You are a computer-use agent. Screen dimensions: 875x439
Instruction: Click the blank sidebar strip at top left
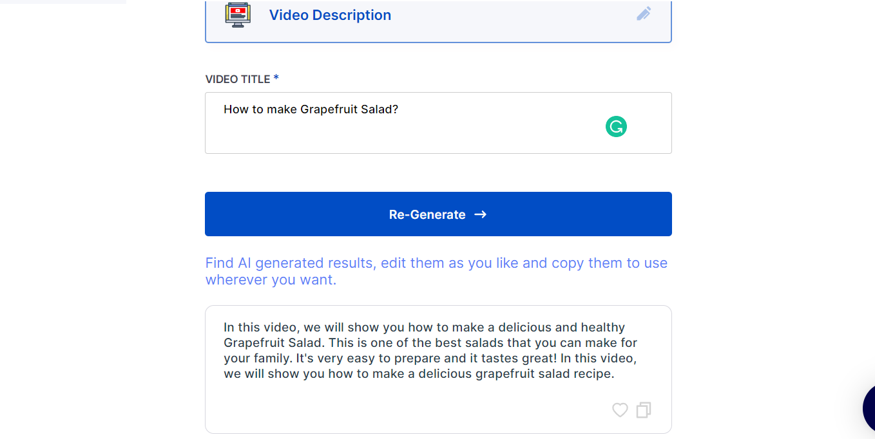[63, 2]
